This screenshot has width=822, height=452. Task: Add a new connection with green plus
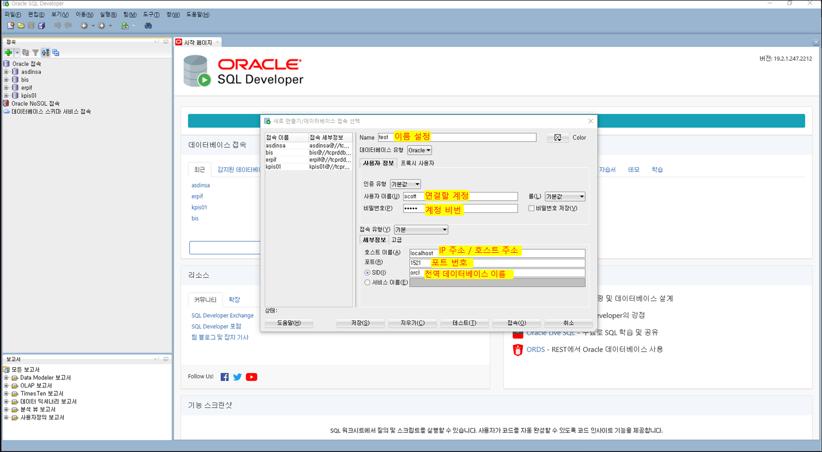click(x=8, y=53)
